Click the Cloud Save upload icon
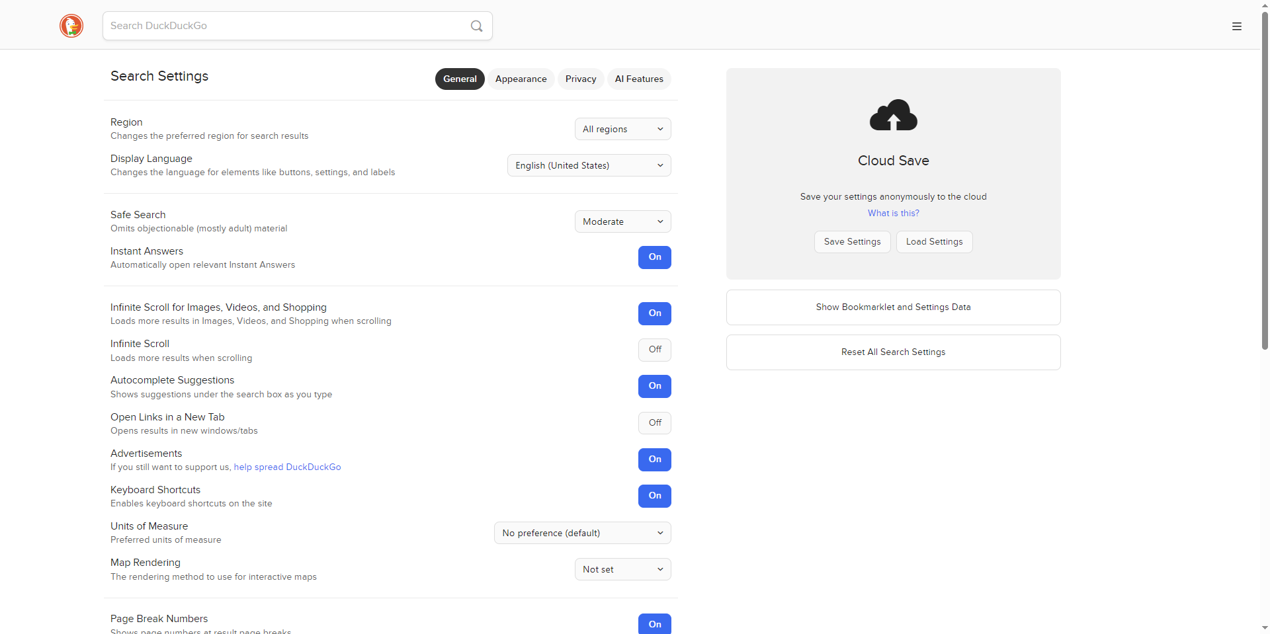The image size is (1270, 634). 893,115
